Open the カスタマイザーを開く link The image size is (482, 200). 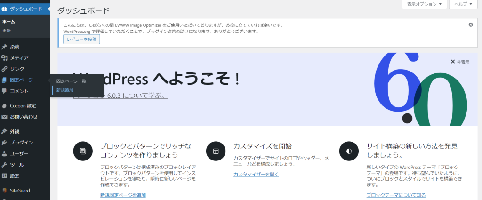click(256, 174)
